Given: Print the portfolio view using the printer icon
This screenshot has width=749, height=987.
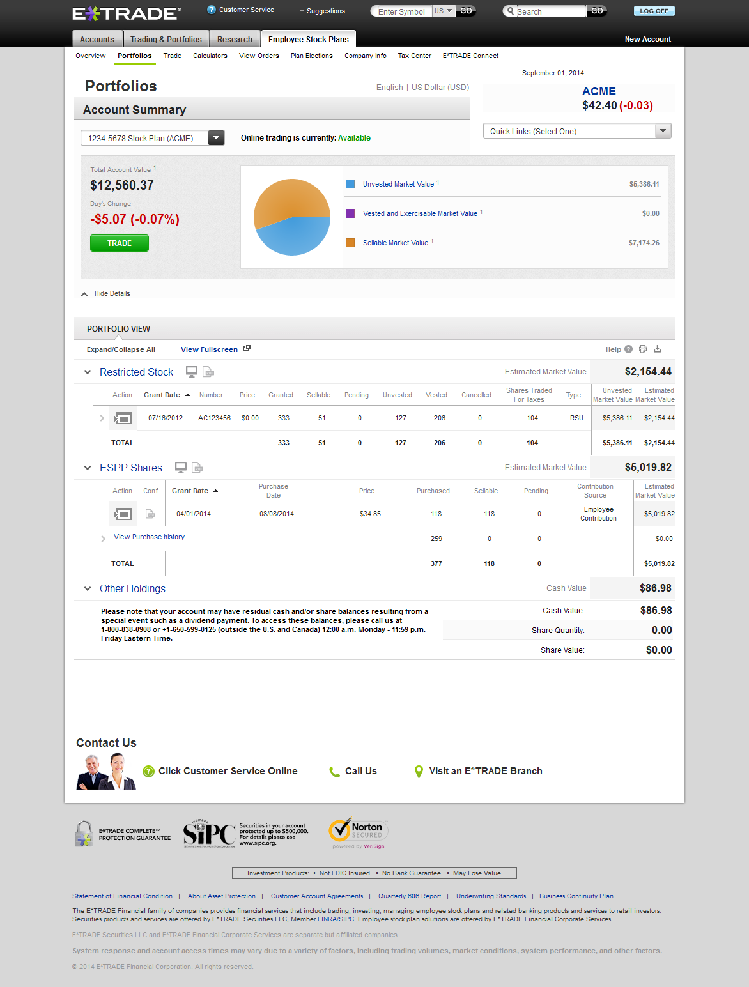Looking at the screenshot, I should (643, 349).
